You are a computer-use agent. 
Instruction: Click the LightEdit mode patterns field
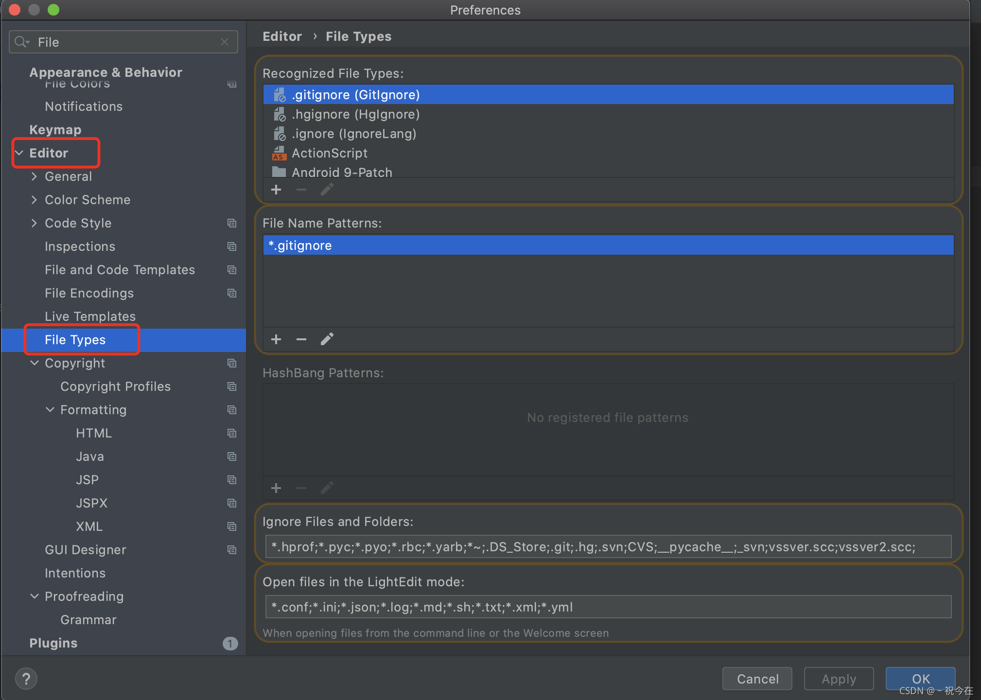608,607
